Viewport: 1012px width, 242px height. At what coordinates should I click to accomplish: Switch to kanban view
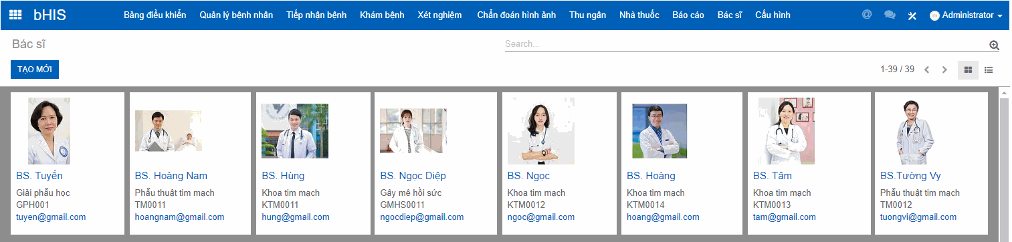tap(968, 70)
